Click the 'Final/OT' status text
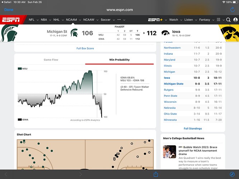This screenshot has height=179, width=239. click(119, 26)
